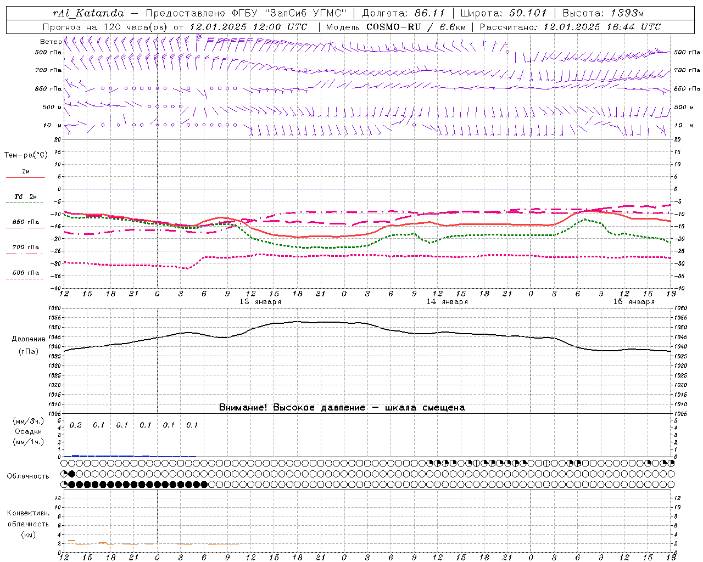Click the 'Модель COSMO-RU / 6.6км' label

[395, 27]
